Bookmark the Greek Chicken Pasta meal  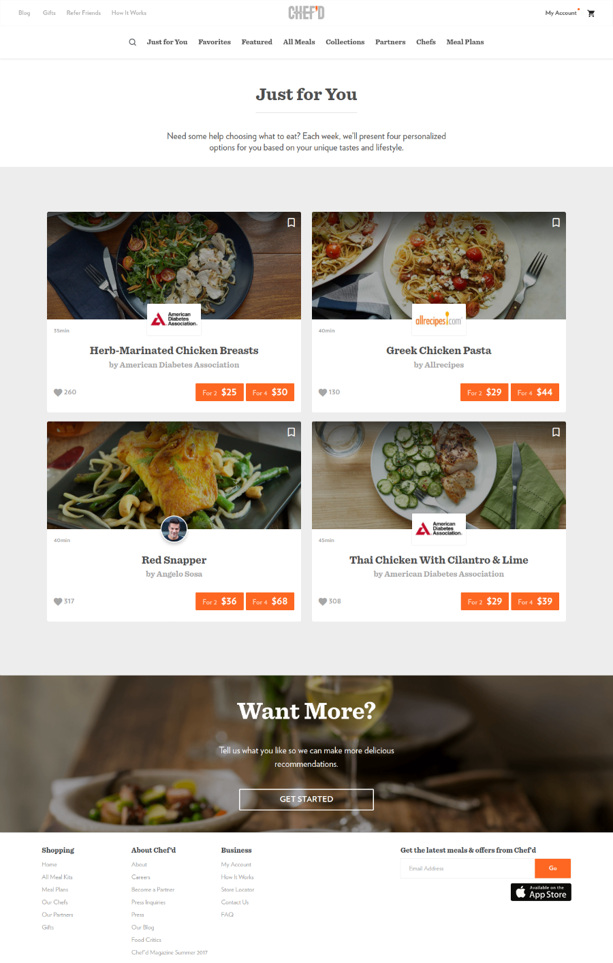pyautogui.click(x=556, y=223)
